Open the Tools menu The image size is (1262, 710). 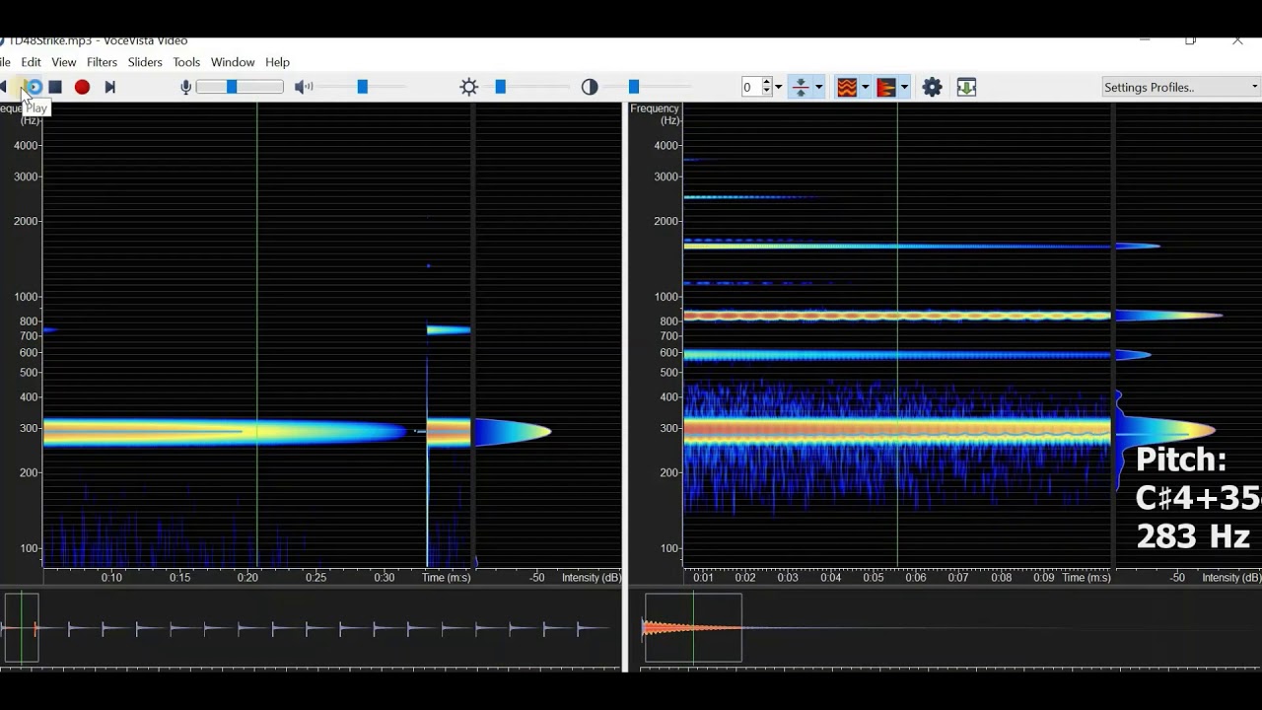click(x=186, y=62)
